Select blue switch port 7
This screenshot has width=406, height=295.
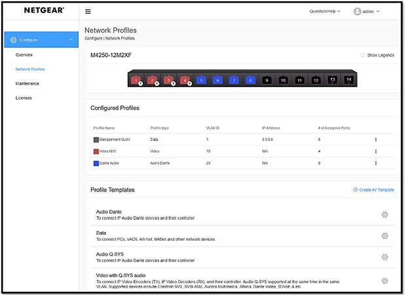pyautogui.click(x=234, y=80)
